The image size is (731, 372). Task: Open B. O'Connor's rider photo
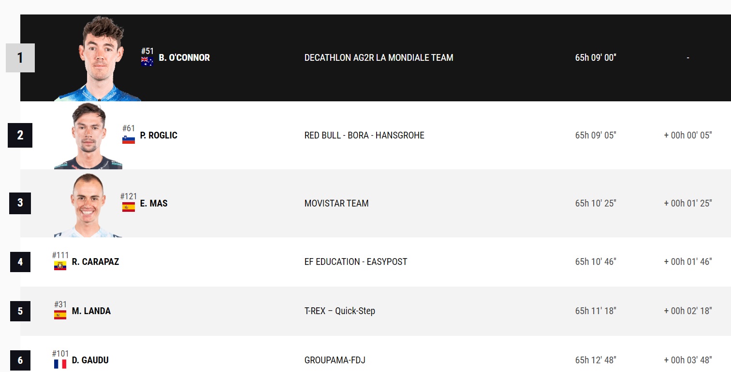(98, 59)
